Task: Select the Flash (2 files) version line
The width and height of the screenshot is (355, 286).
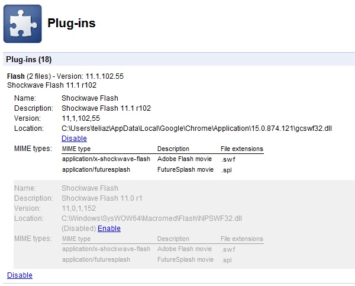Action: pos(65,76)
